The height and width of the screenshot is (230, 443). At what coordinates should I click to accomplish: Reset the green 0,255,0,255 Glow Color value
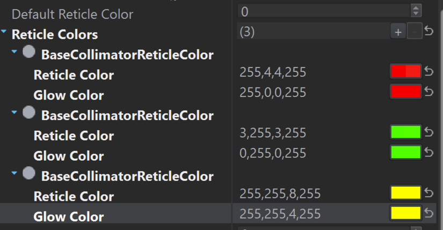[x=429, y=153]
